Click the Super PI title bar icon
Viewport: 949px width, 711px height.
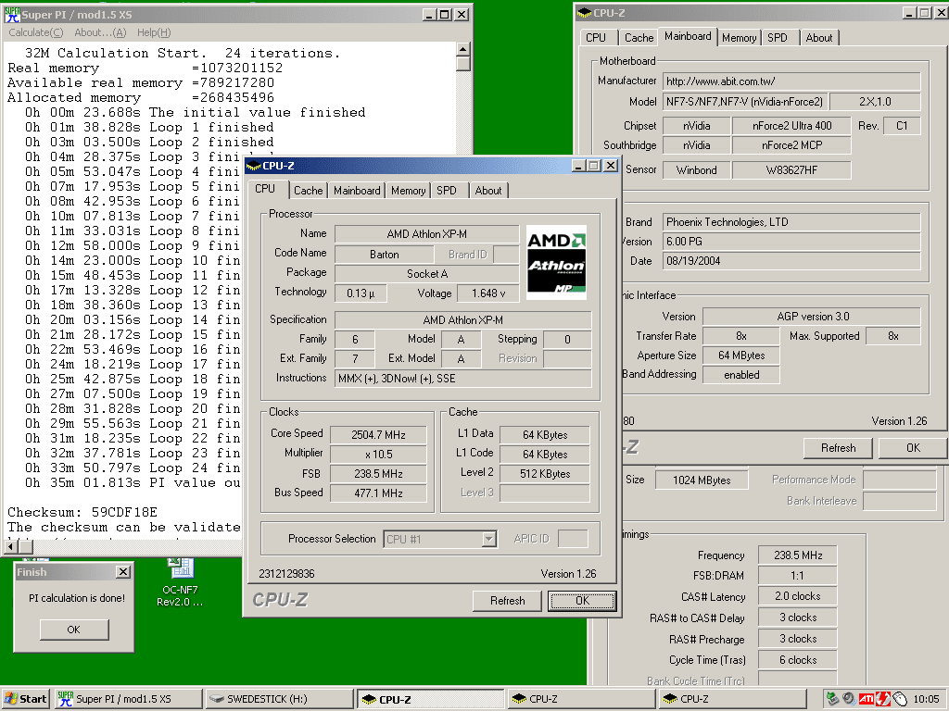(x=12, y=15)
